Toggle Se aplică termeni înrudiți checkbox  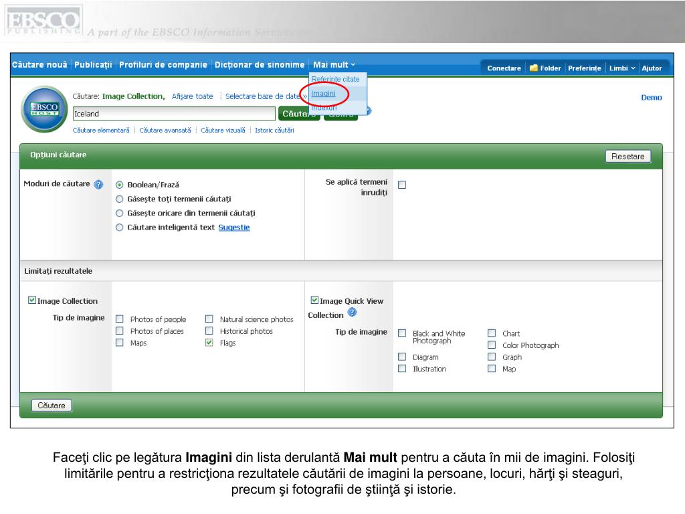click(402, 185)
